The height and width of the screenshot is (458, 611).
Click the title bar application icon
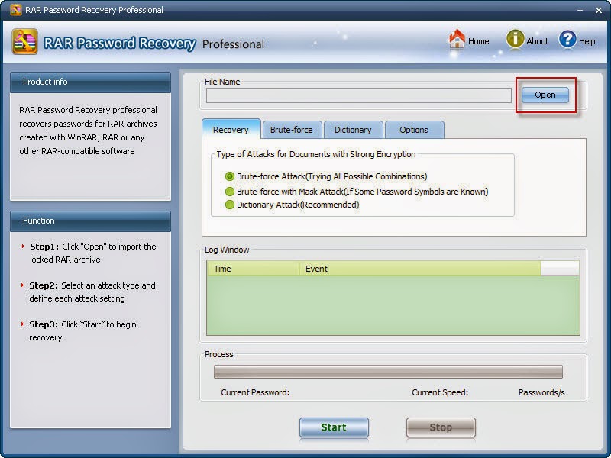point(16,9)
